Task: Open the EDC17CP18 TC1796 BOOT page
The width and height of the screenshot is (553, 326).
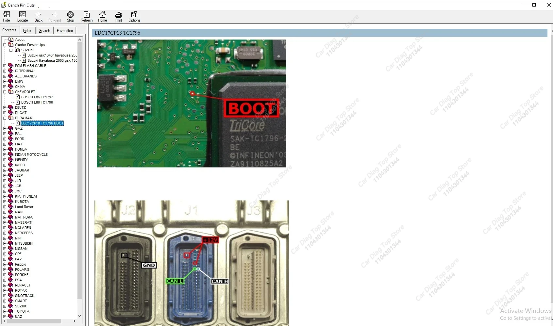Action: (x=42, y=123)
